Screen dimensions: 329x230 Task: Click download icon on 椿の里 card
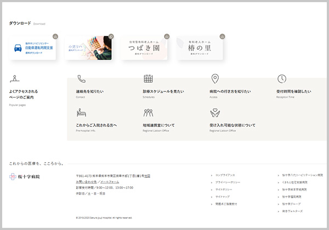tap(222, 36)
